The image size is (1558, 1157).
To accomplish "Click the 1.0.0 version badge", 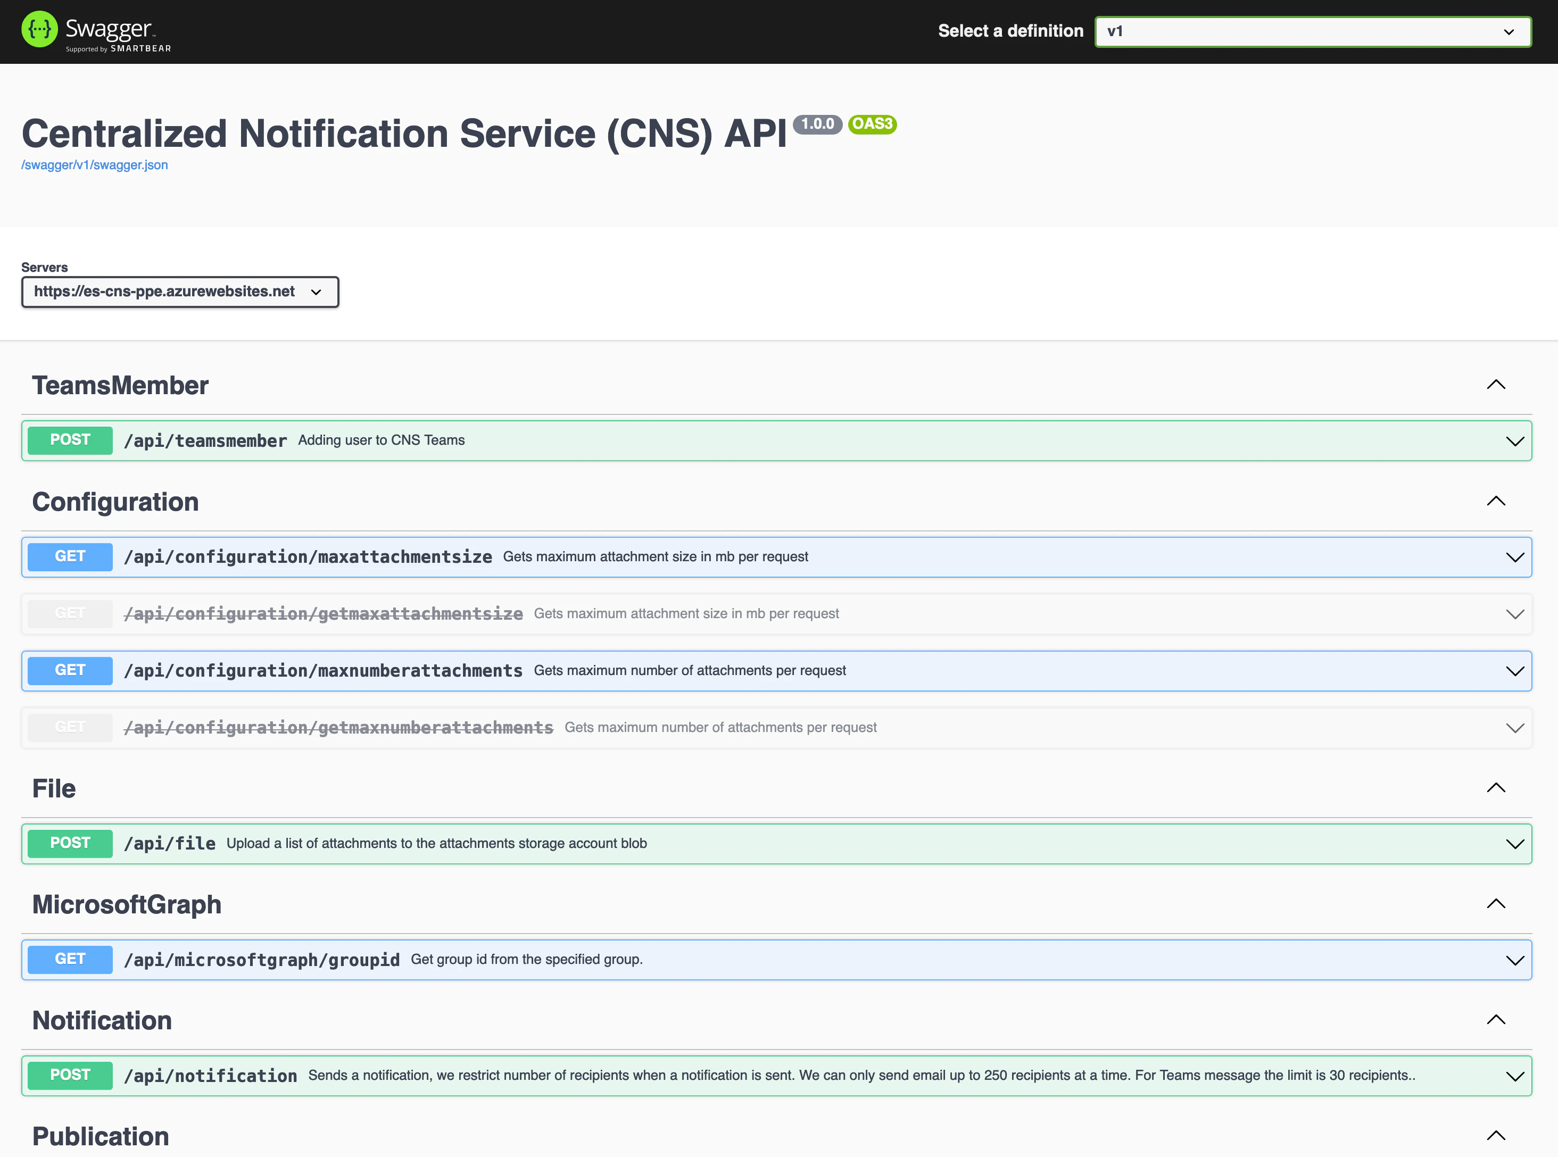I will pos(817,124).
